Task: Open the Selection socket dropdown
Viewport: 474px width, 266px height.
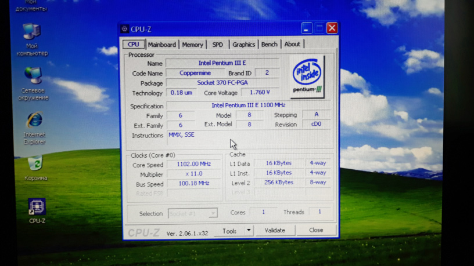Action: tap(193, 213)
